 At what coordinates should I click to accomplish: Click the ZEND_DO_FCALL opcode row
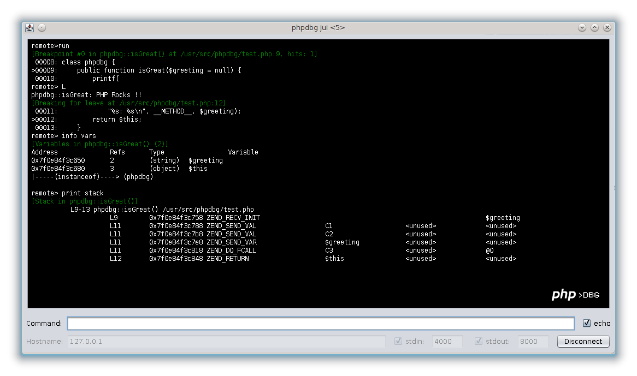pos(231,250)
